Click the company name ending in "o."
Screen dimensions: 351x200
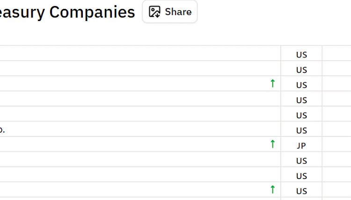2,130
